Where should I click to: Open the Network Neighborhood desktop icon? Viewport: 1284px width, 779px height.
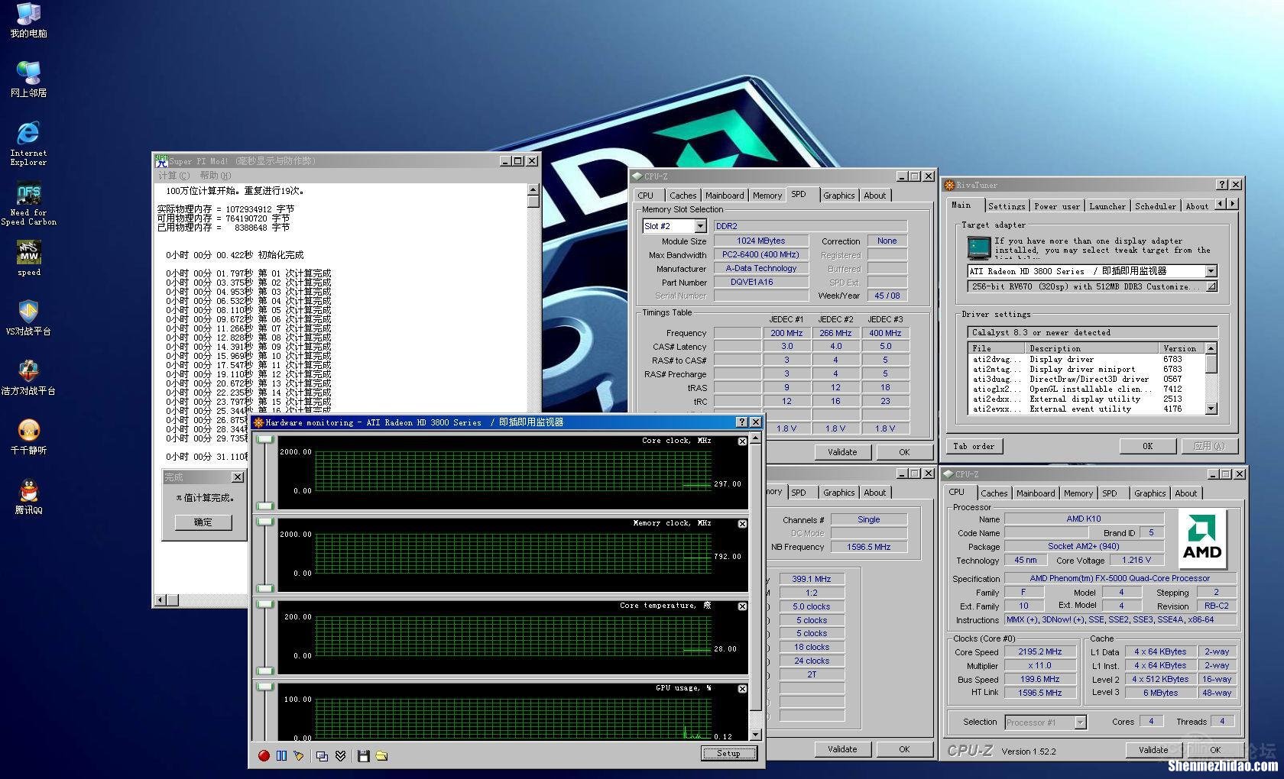(x=28, y=79)
